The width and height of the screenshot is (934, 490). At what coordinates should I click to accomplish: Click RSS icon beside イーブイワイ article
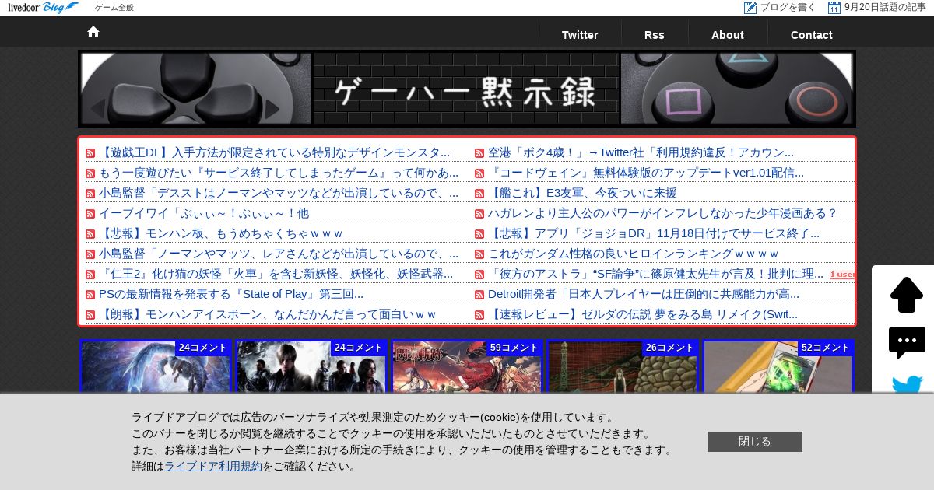point(90,214)
